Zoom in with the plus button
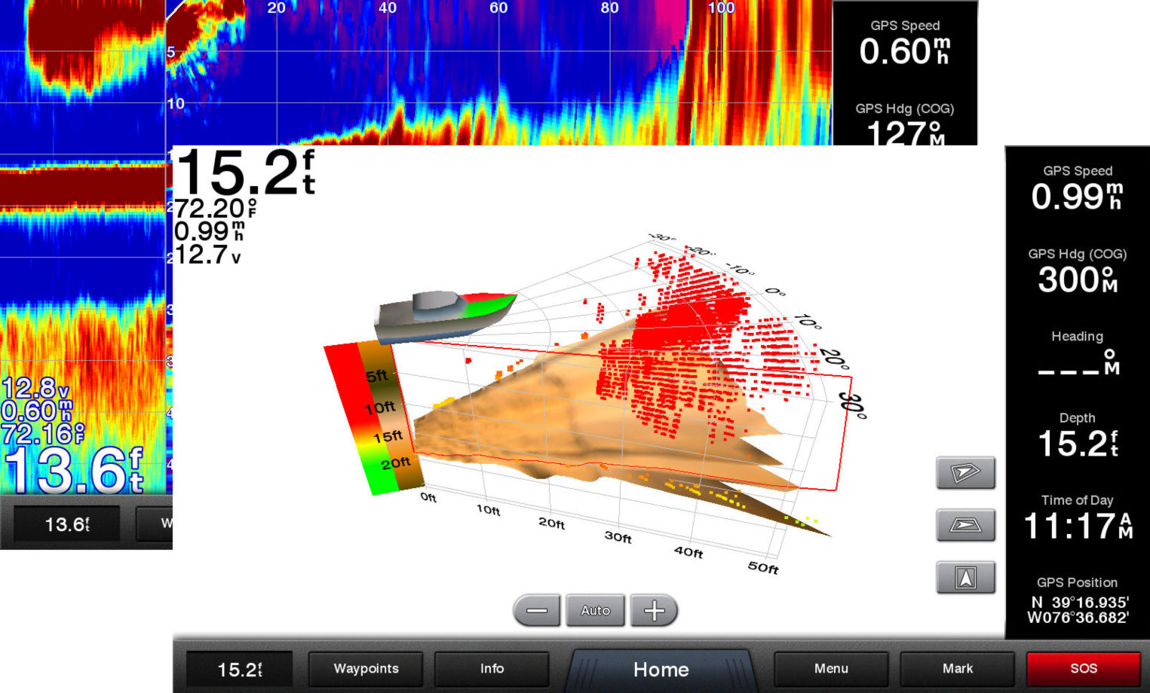Screen dimensions: 1150x693 pos(654,610)
